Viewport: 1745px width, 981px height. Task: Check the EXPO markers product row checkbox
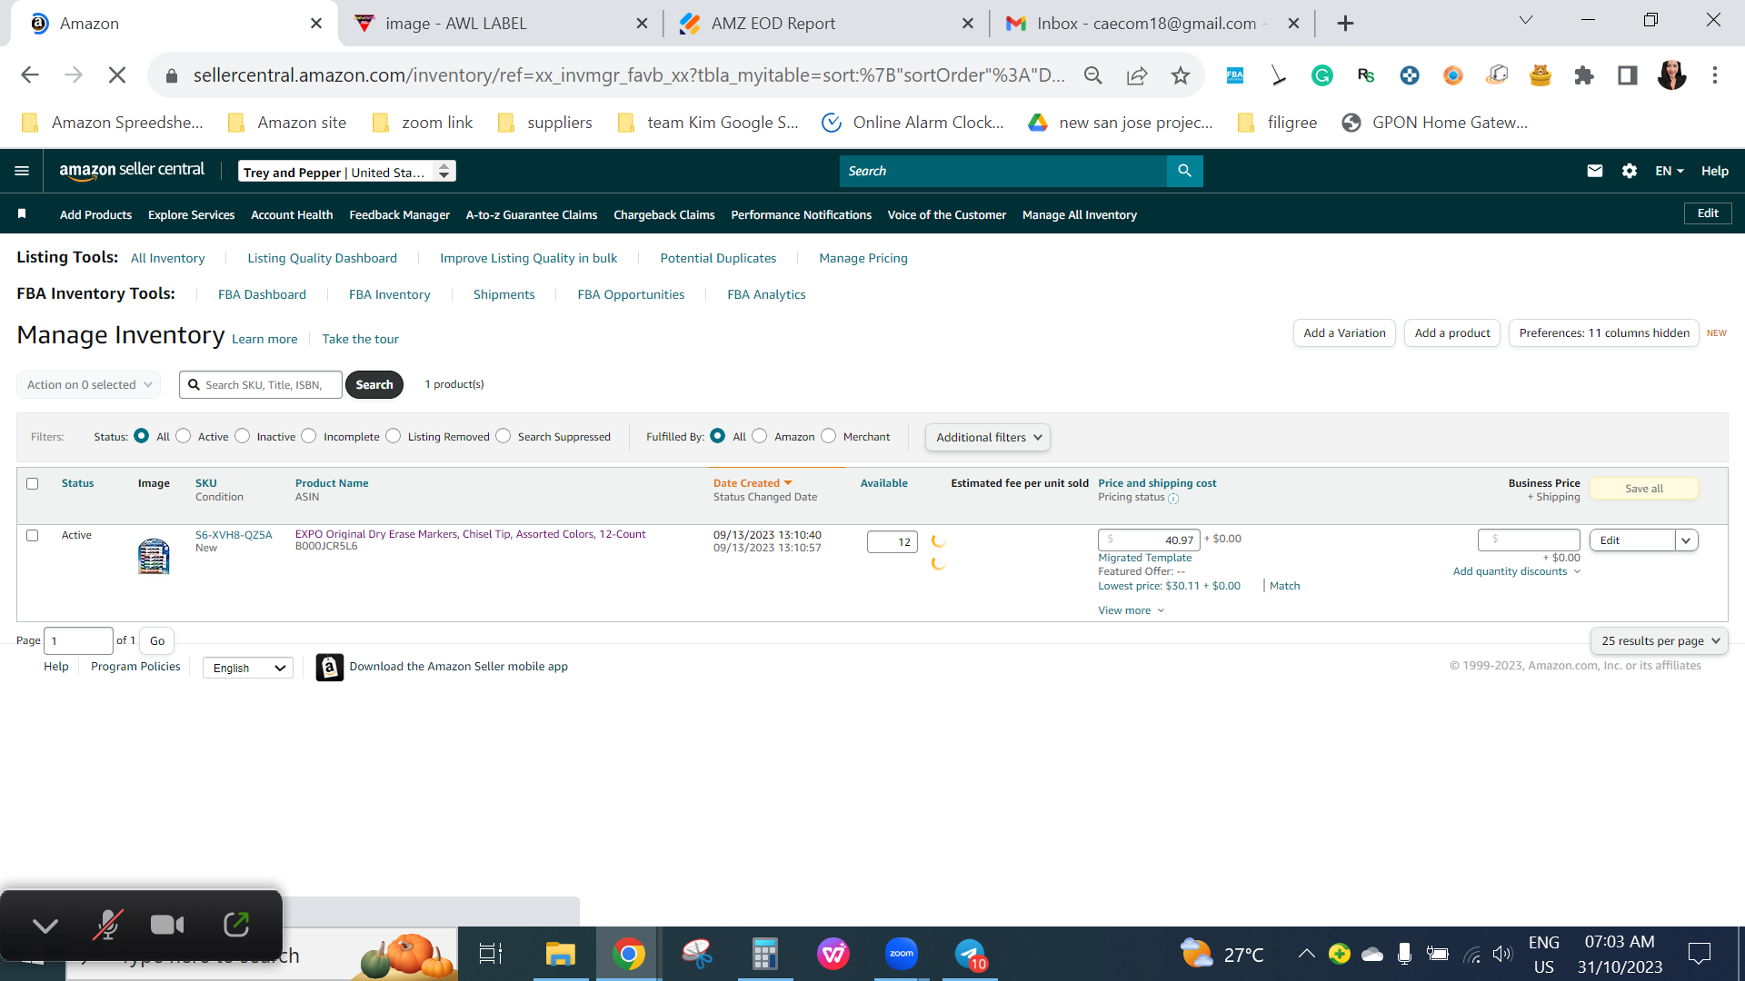tap(33, 535)
